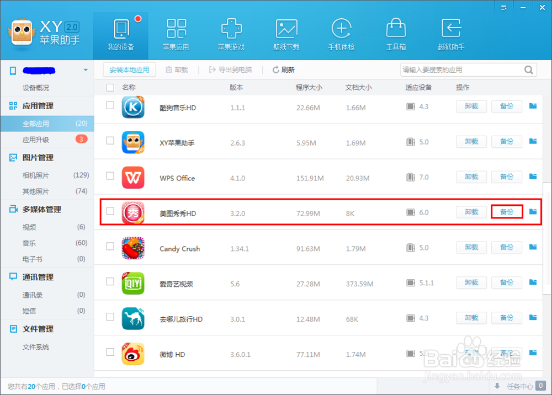Click the Candy Crush app icon
Image resolution: width=552 pixels, height=395 pixels.
(133, 248)
